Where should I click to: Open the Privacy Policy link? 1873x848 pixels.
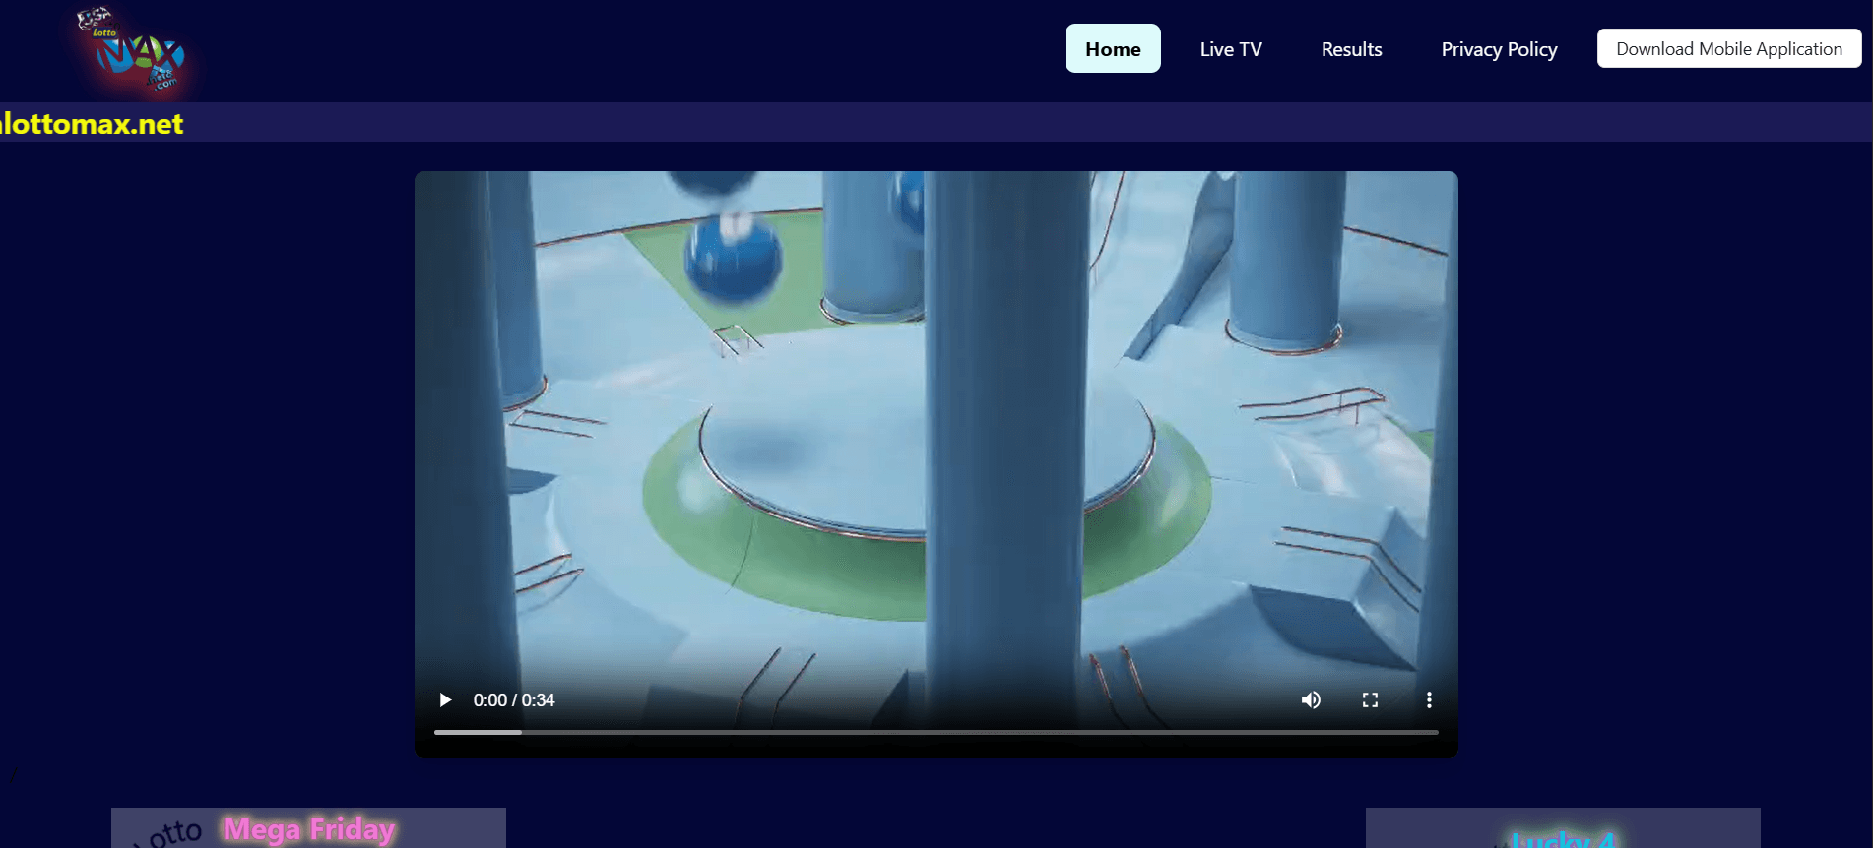[x=1499, y=49]
